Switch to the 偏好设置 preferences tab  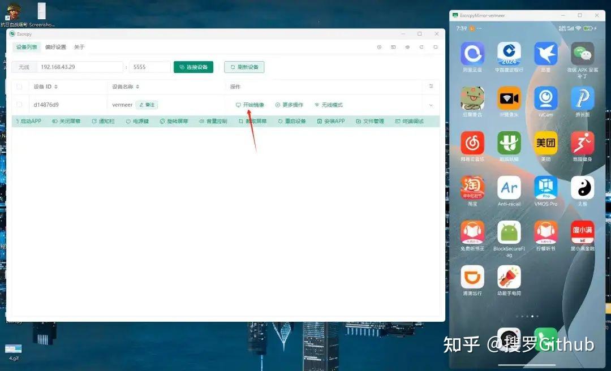coord(55,47)
